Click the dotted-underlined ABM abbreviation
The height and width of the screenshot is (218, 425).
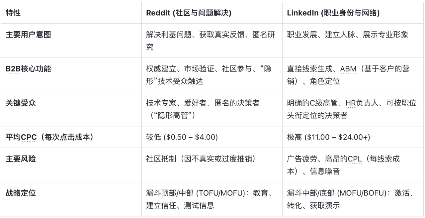[348, 69]
